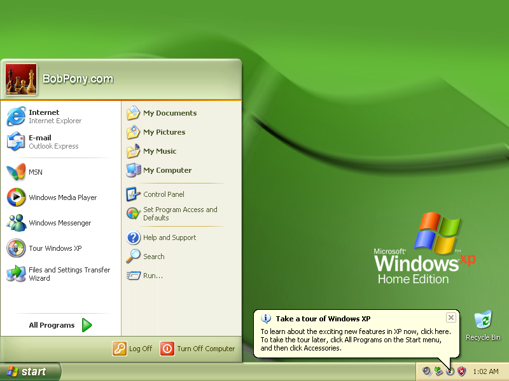Open Search from the Start menu
The image size is (509, 381).
(x=182, y=257)
